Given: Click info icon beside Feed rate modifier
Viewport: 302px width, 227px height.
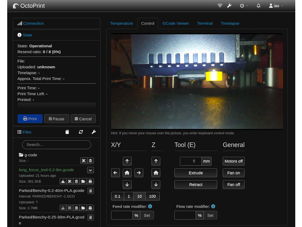Looking at the screenshot, I should 150,206.
